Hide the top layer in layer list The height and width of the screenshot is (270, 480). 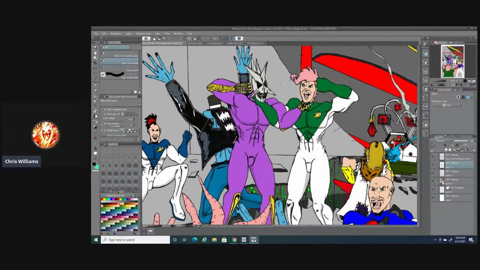432,156
